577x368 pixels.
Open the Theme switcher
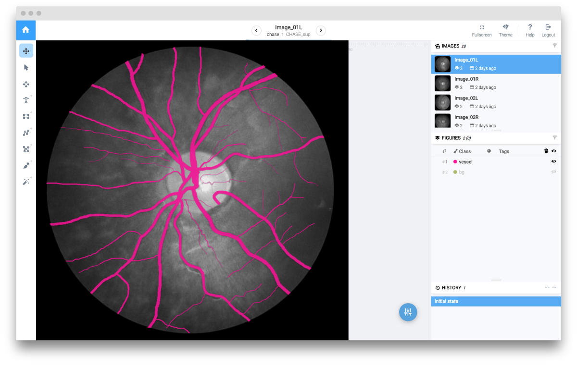pyautogui.click(x=505, y=31)
